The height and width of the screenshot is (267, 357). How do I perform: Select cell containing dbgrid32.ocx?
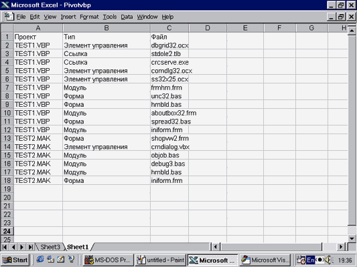pos(169,45)
